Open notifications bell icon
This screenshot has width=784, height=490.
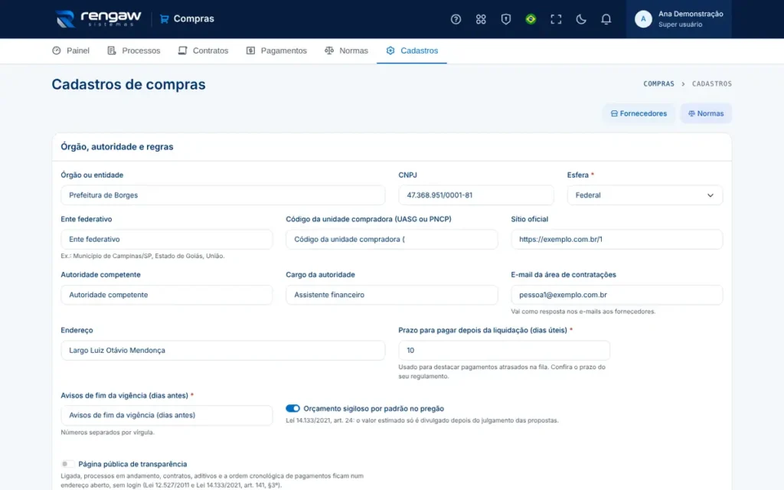point(606,19)
